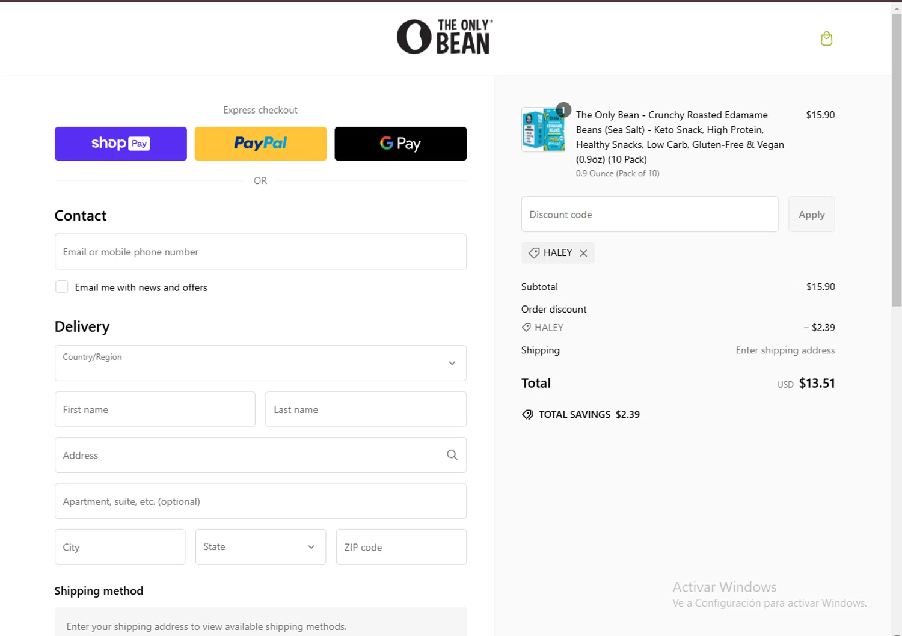Enable Email me with news and offers

coord(62,287)
